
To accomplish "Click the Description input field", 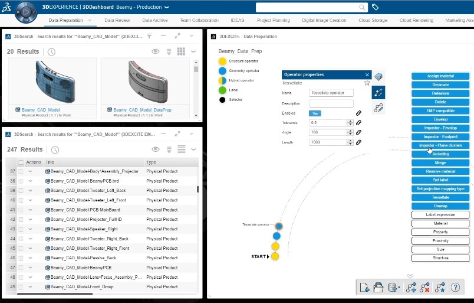I will (x=331, y=103).
